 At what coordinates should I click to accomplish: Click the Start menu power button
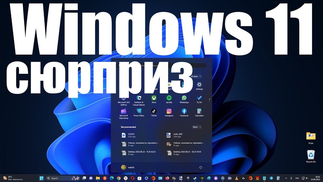click(x=201, y=167)
